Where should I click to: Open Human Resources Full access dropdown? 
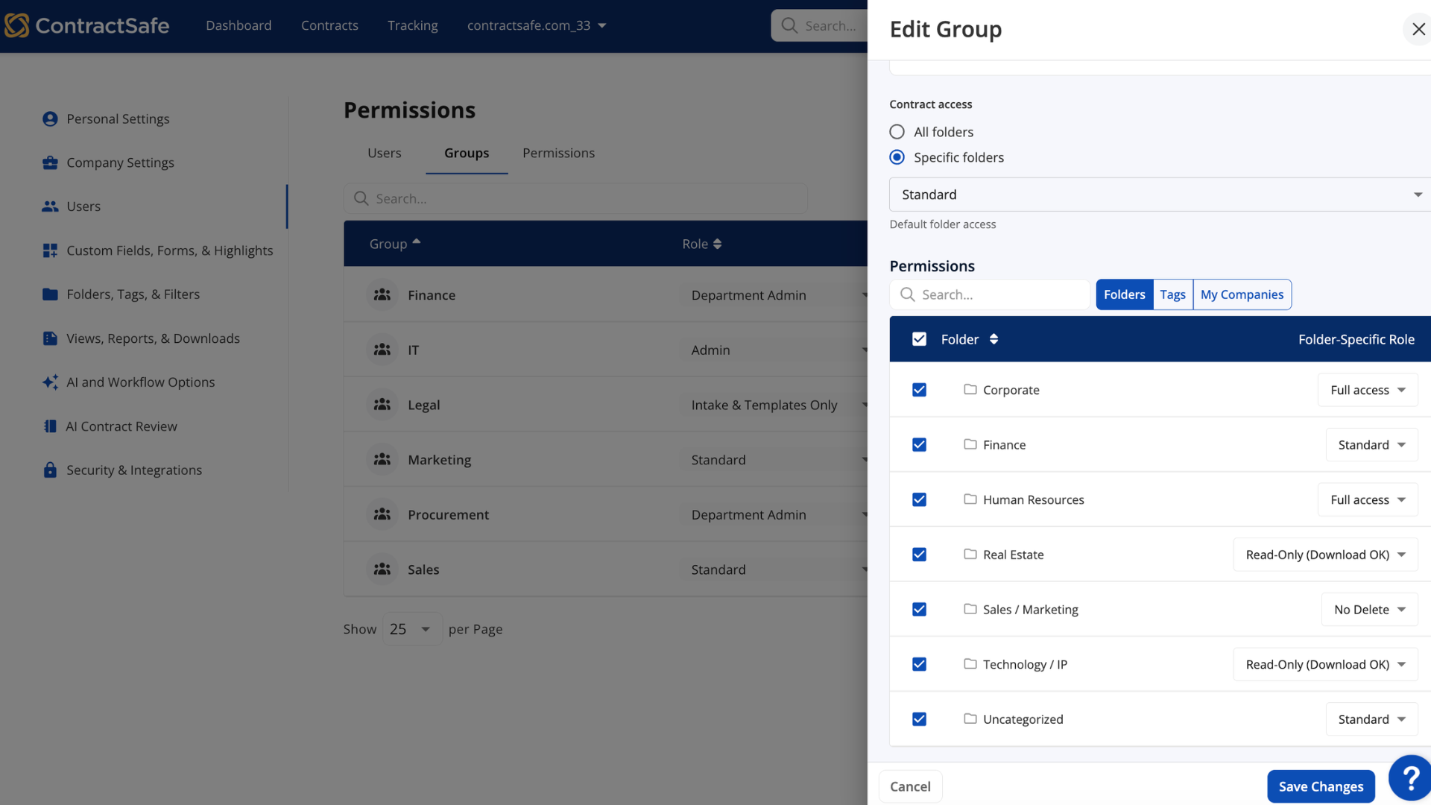pos(1368,499)
